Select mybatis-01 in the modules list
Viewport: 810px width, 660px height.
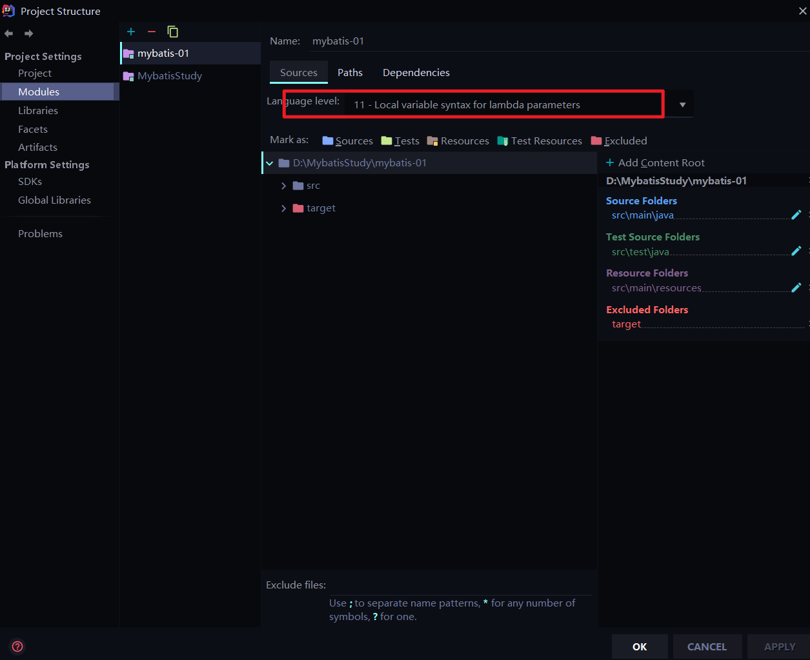pos(190,53)
